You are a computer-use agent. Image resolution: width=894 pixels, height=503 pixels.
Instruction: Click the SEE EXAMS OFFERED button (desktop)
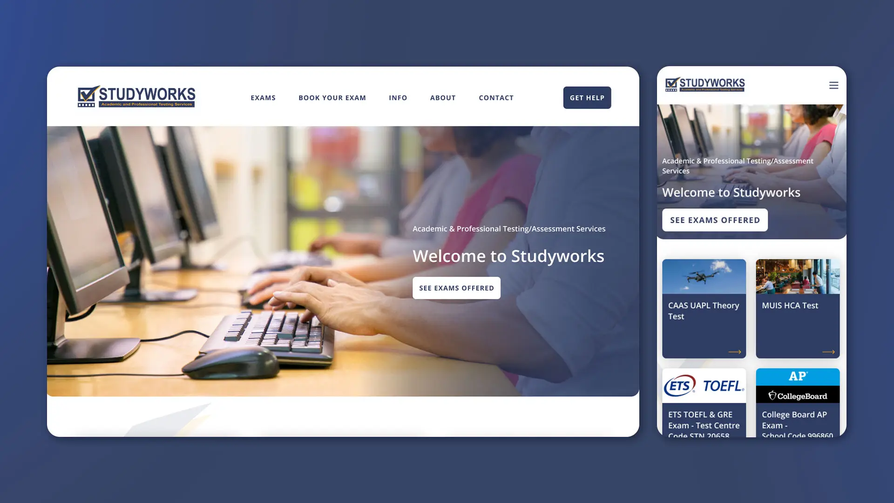click(456, 287)
